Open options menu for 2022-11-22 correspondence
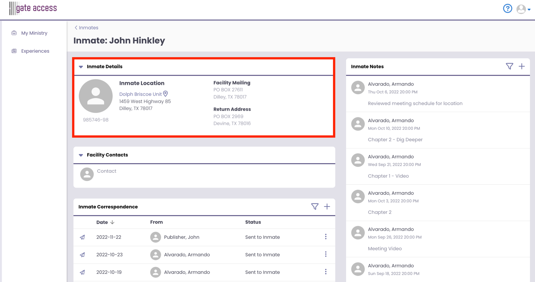Screen dimensions: 535x282 326,237
